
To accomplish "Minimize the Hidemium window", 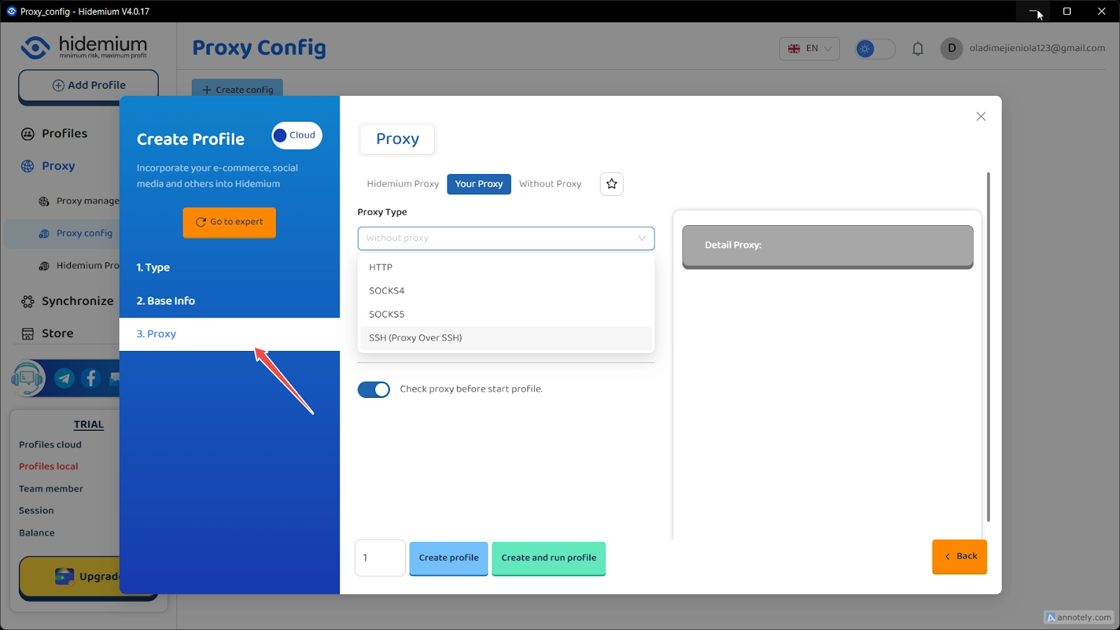I will 1033,11.
